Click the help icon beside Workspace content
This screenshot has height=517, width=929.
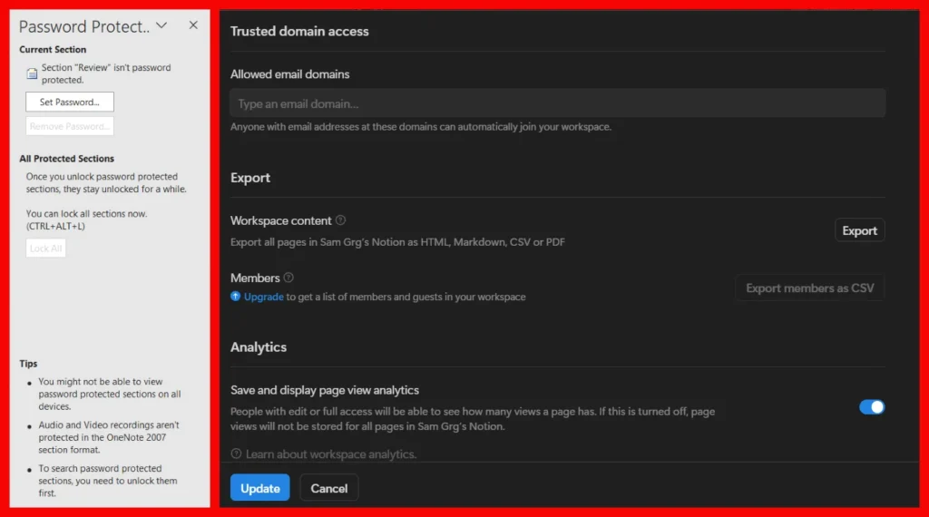341,220
